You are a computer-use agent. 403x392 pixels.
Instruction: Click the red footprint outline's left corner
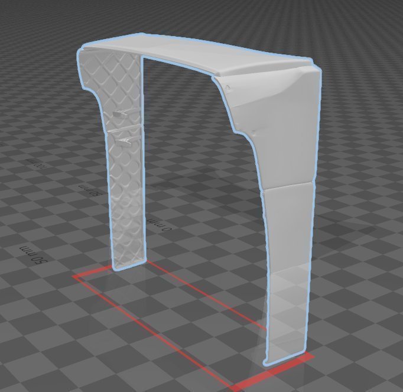[75, 276]
